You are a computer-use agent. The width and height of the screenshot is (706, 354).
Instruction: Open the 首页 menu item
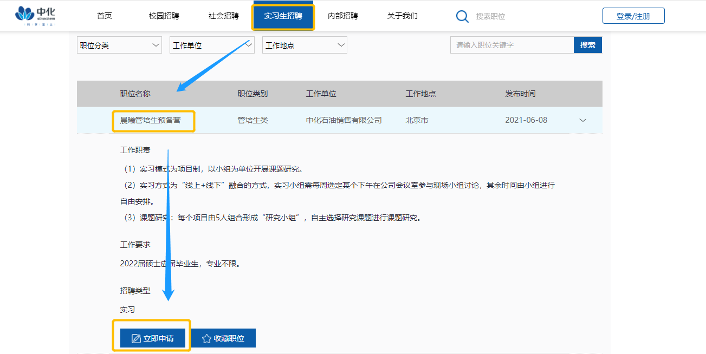(x=105, y=16)
